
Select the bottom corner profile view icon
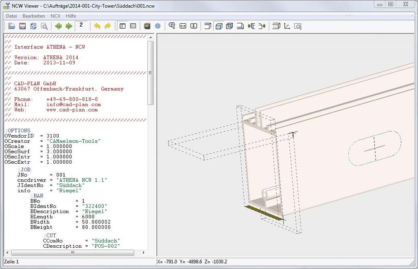pyautogui.click(x=240, y=26)
